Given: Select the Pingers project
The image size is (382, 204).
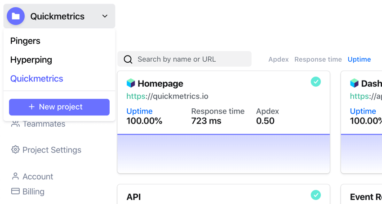Looking at the screenshot, I should click(x=25, y=41).
